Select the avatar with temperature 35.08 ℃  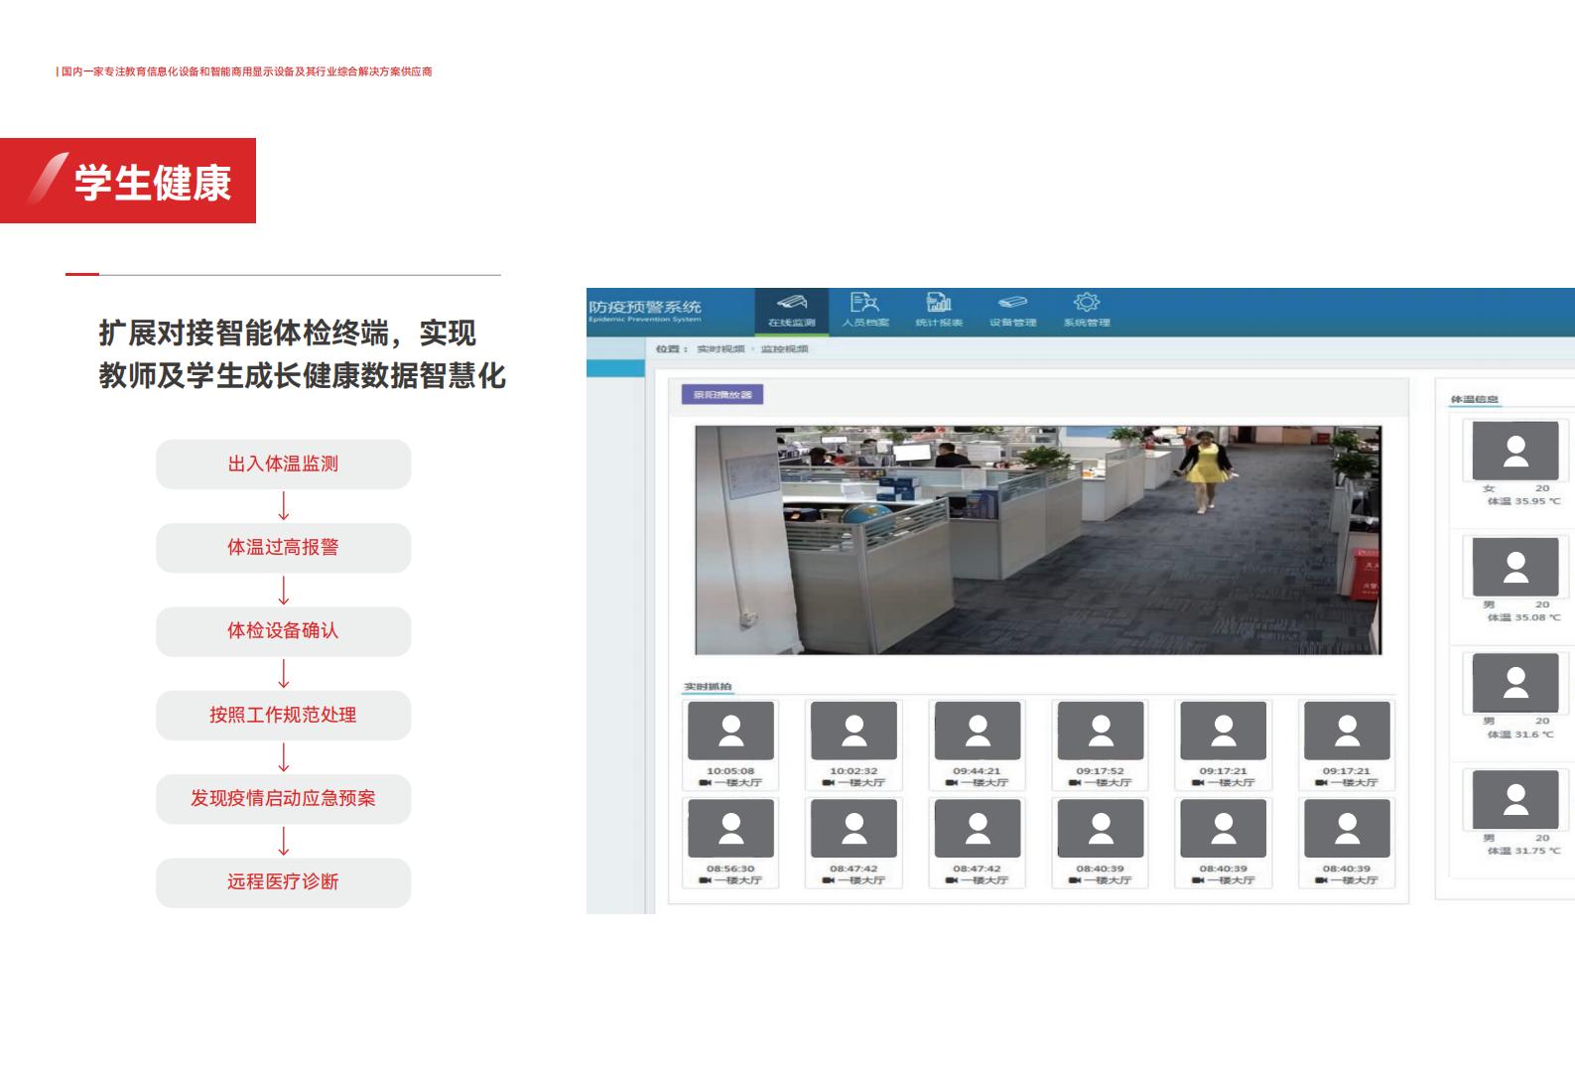pos(1515,568)
